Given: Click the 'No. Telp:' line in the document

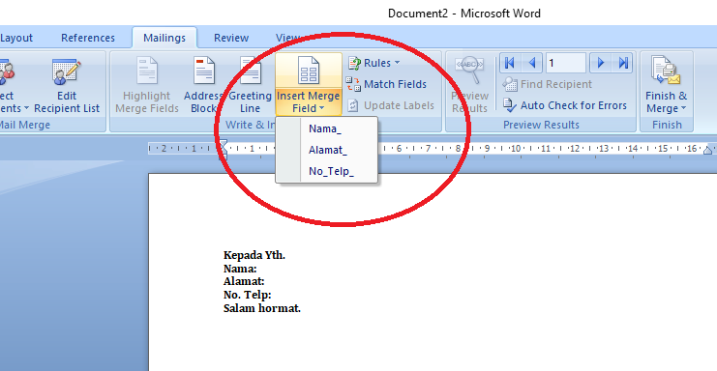Looking at the screenshot, I should (248, 295).
